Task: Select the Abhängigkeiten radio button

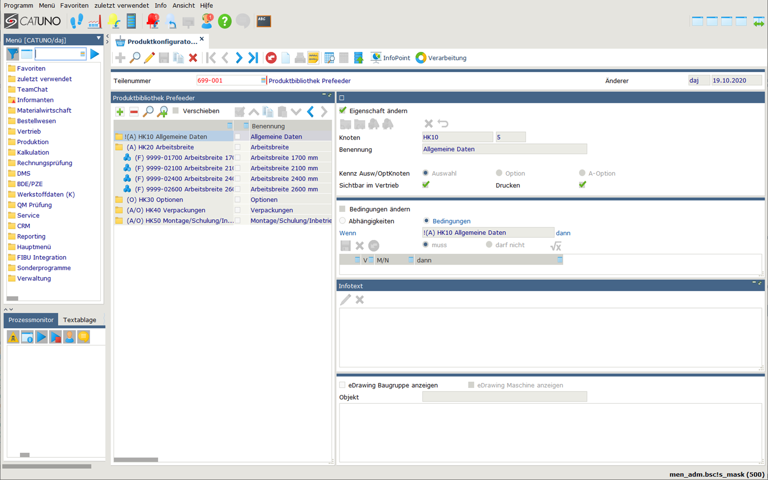Action: [x=343, y=221]
